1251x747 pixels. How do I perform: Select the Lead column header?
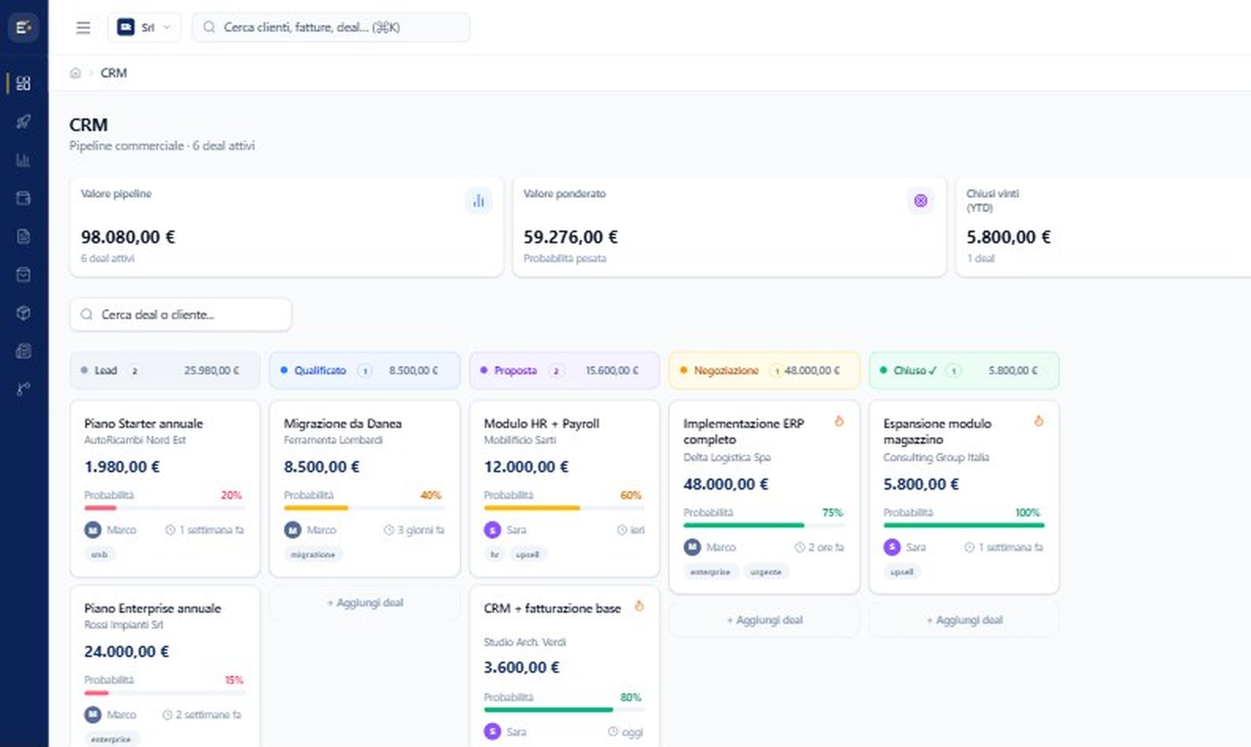[x=164, y=370]
